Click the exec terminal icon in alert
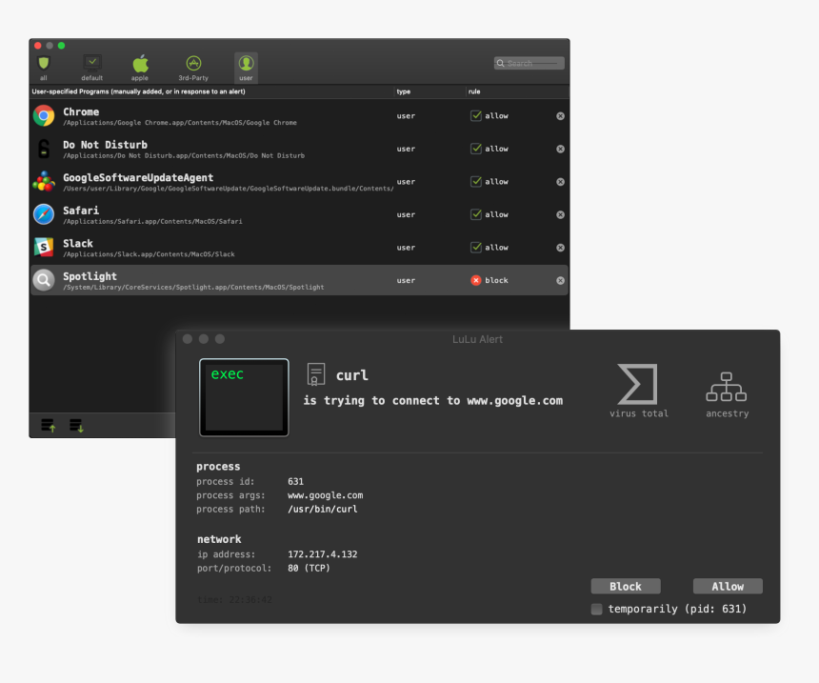 tap(244, 397)
